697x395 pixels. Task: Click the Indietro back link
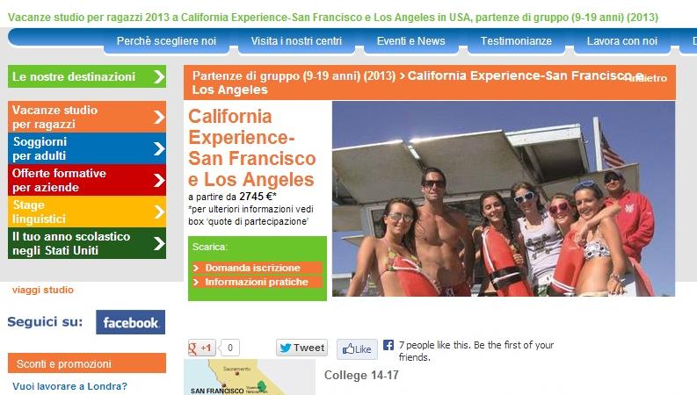click(646, 78)
